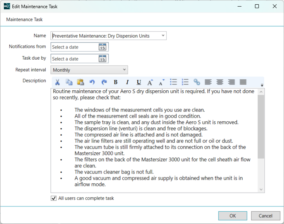Open calendar picker for Notifications from
Screen dimensions: 284x224
102,47
